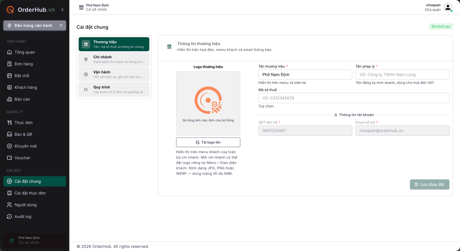Click the 'Tải logo lên' upload button
Image resolution: width=460 pixels, height=251 pixels.
208,142
